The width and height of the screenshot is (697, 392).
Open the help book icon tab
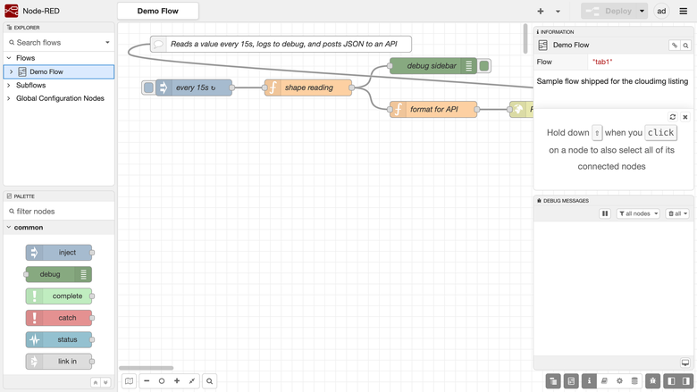[604, 381]
